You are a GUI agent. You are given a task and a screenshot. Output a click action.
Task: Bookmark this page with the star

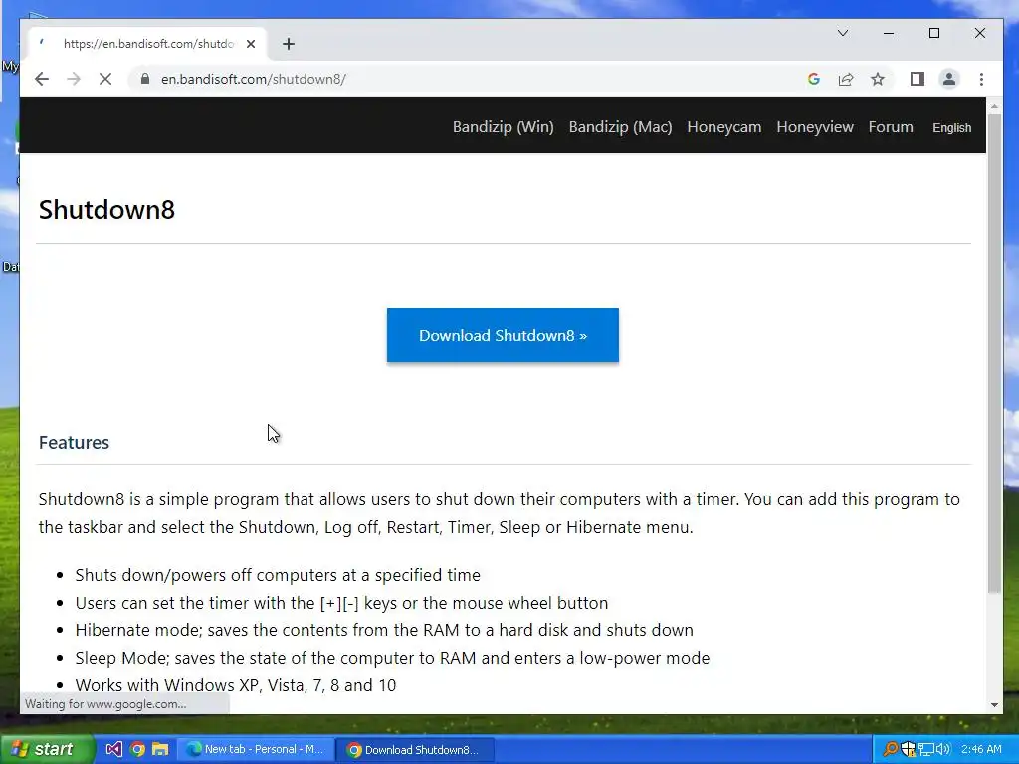878,79
